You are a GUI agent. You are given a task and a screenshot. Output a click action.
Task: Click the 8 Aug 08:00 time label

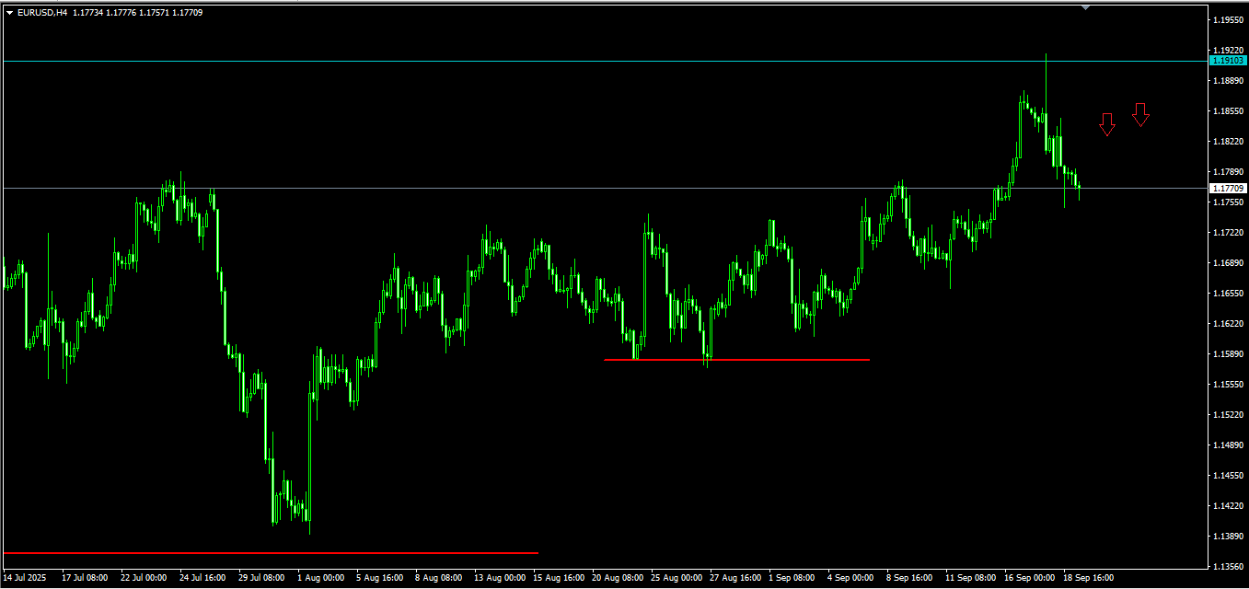point(438,578)
